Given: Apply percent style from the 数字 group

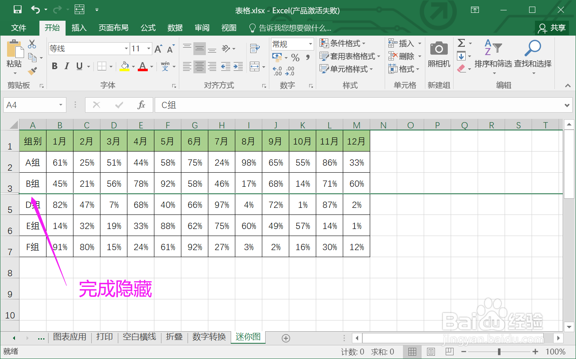Looking at the screenshot, I should (x=295, y=58).
